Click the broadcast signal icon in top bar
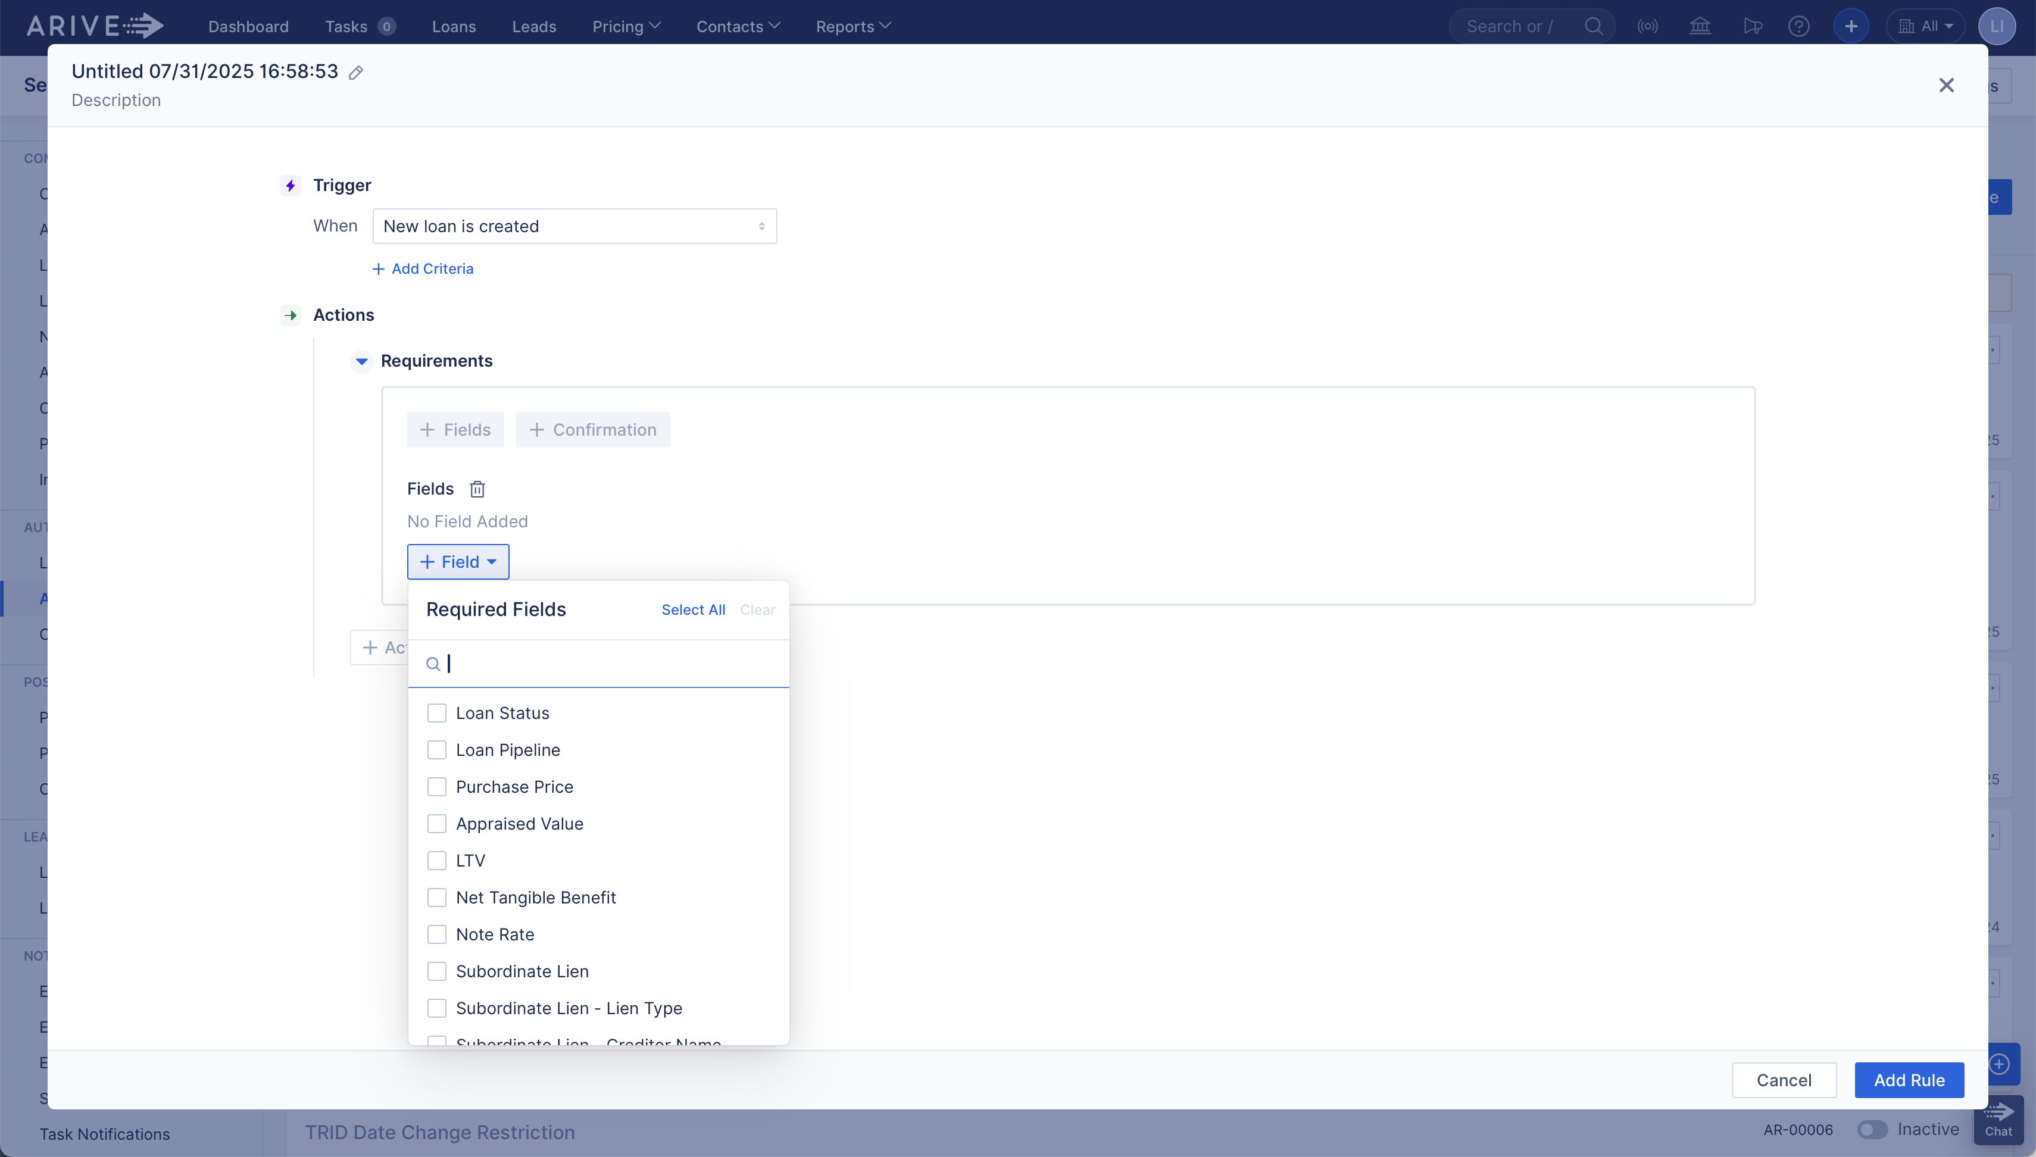Viewport: 2036px width, 1157px height. 1647,26
